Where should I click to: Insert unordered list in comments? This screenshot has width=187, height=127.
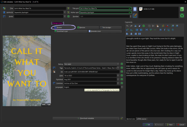point(177,26)
